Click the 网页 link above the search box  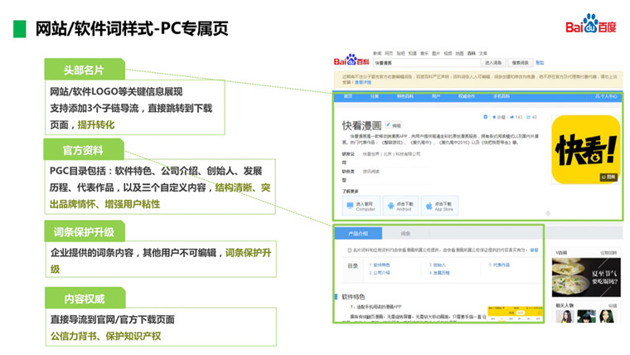click(389, 53)
